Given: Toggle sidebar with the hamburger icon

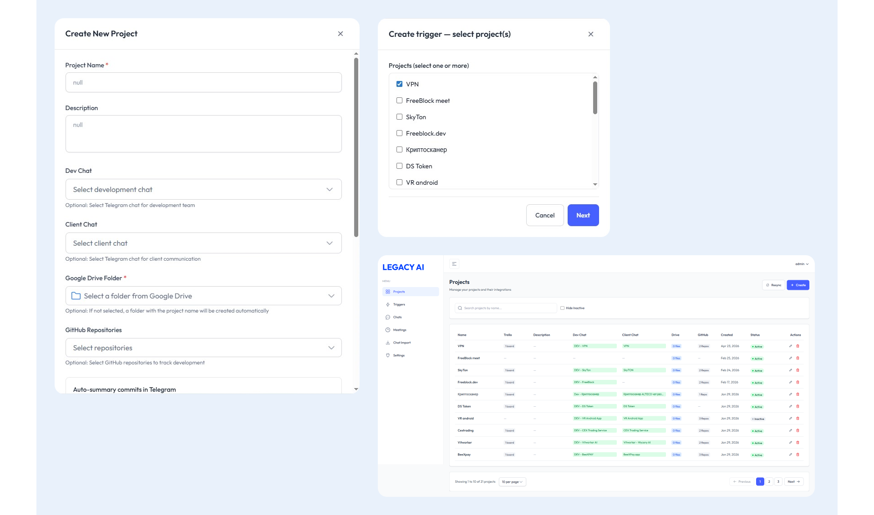Looking at the screenshot, I should pyautogui.click(x=454, y=264).
